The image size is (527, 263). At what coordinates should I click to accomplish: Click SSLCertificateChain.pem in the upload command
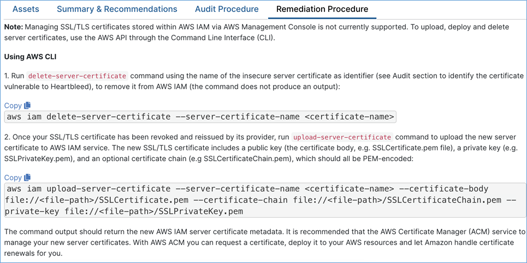[444, 200]
